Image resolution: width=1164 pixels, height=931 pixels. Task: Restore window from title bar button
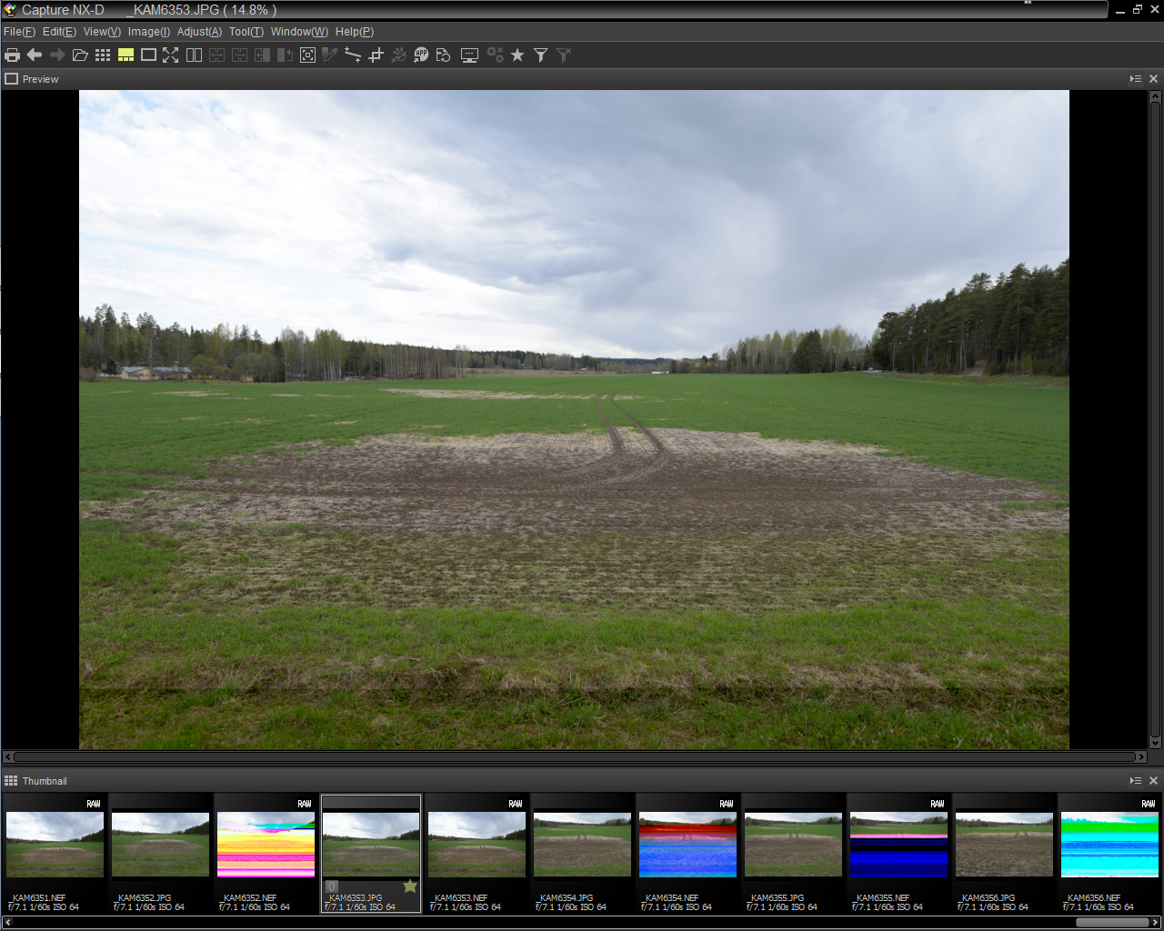tap(1137, 10)
